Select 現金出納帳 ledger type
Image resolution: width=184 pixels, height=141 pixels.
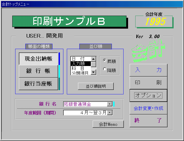point(38,59)
